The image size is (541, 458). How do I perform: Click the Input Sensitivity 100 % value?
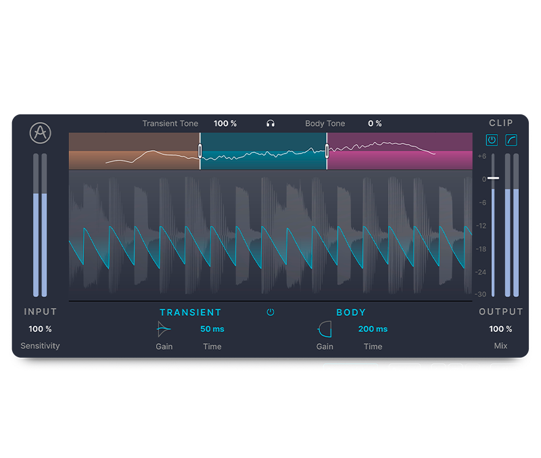[40, 329]
